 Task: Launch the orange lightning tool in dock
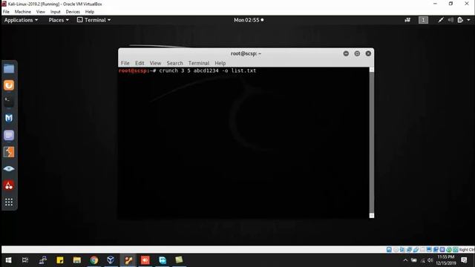(x=9, y=152)
